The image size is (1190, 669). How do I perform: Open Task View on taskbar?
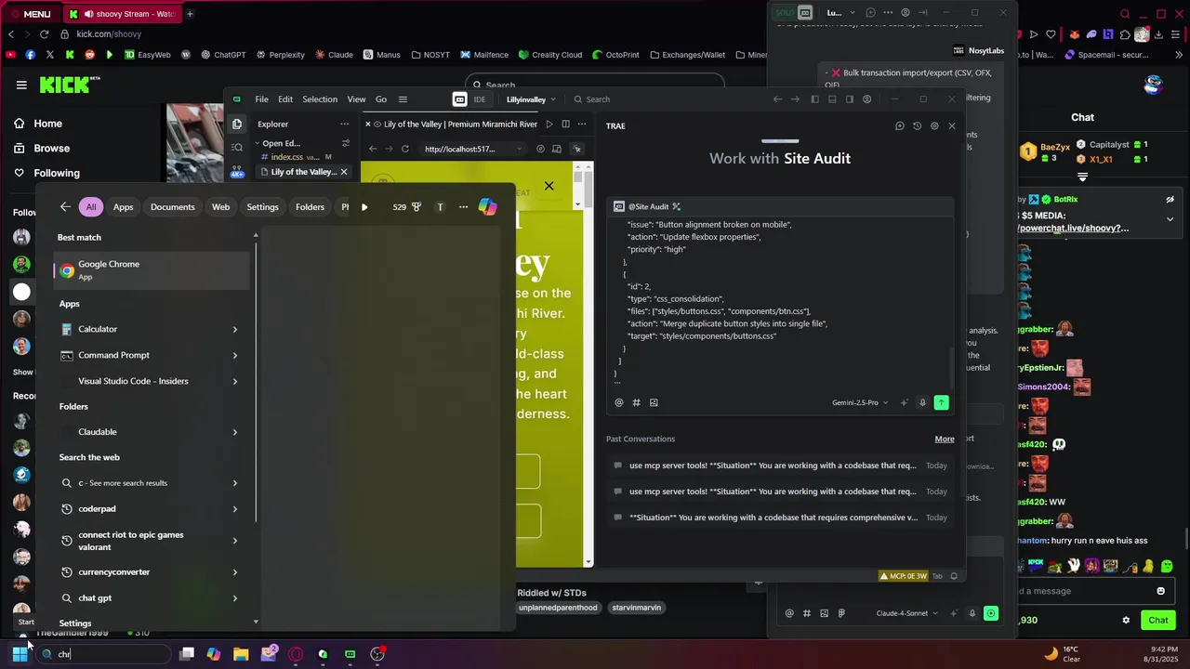(x=187, y=654)
